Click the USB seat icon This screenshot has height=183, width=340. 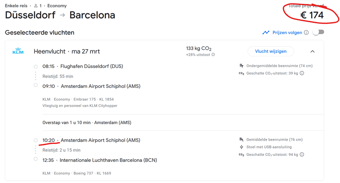pos(241,147)
